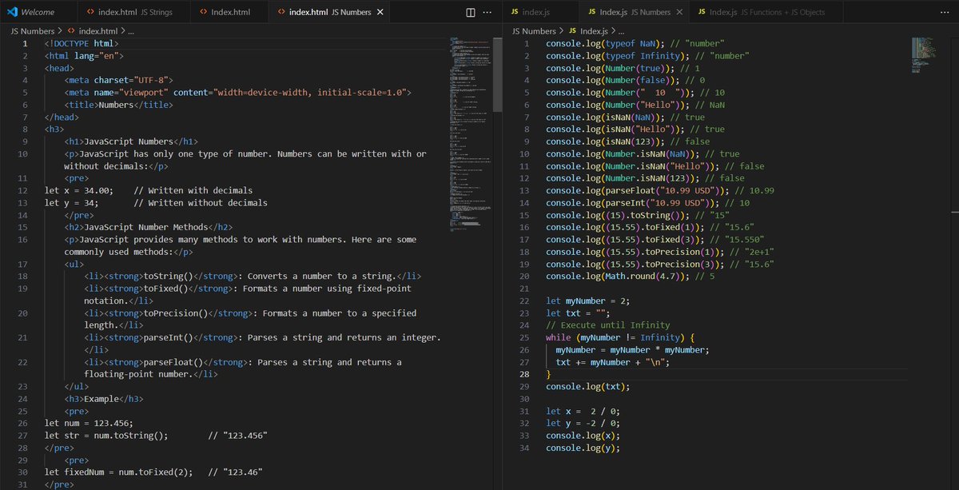Click the title Numbers line

[x=119, y=105]
